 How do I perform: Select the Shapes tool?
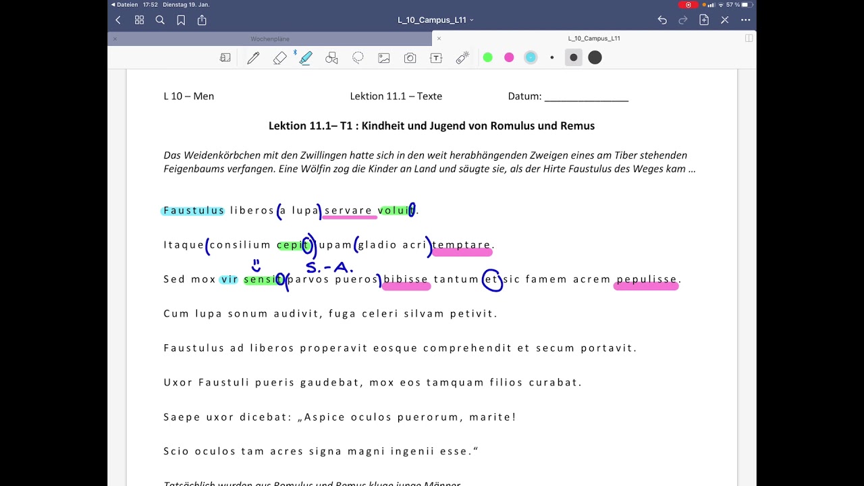tap(331, 58)
